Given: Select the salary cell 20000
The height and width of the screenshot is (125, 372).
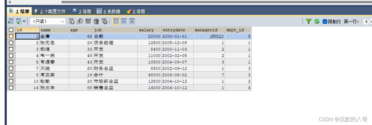Looking at the screenshot, I should point(149,36).
